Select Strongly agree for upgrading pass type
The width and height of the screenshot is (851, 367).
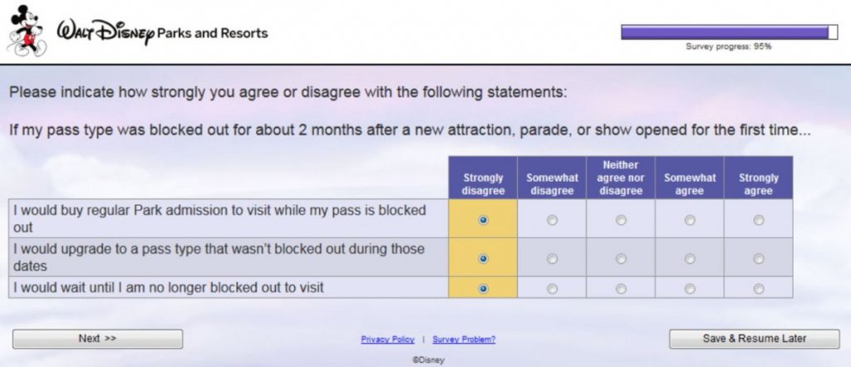pos(759,258)
